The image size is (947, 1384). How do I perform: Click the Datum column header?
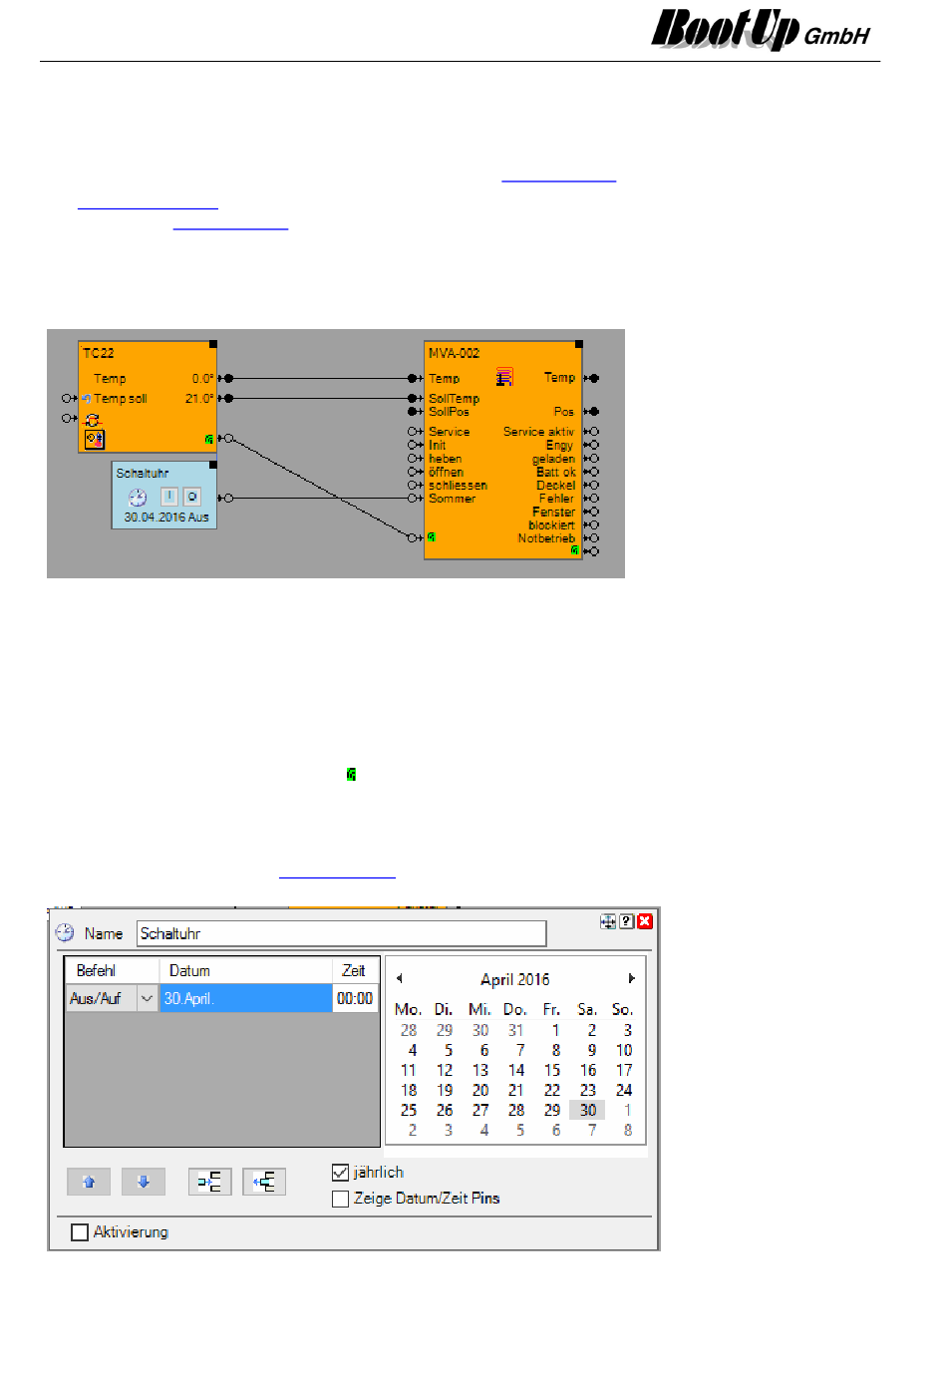[x=245, y=970]
